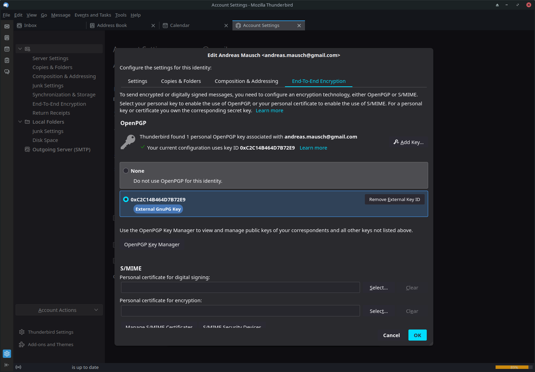Click the digital signing certificate field

240,287
